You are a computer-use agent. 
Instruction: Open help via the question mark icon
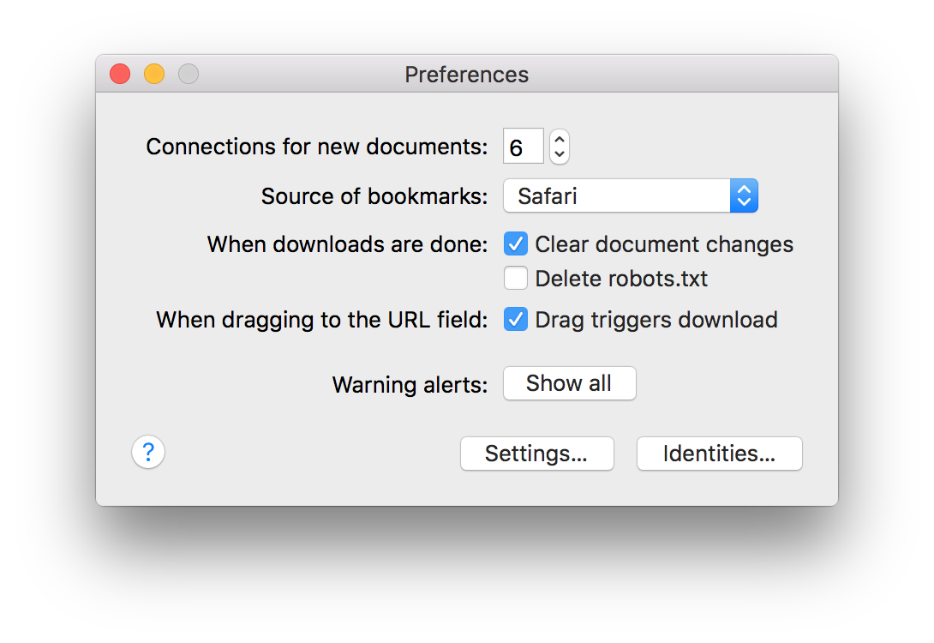point(148,452)
